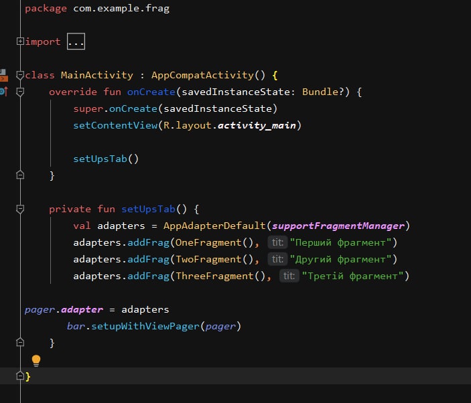Collapse the MainActivity class block
The height and width of the screenshot is (403, 471).
[x=20, y=75]
